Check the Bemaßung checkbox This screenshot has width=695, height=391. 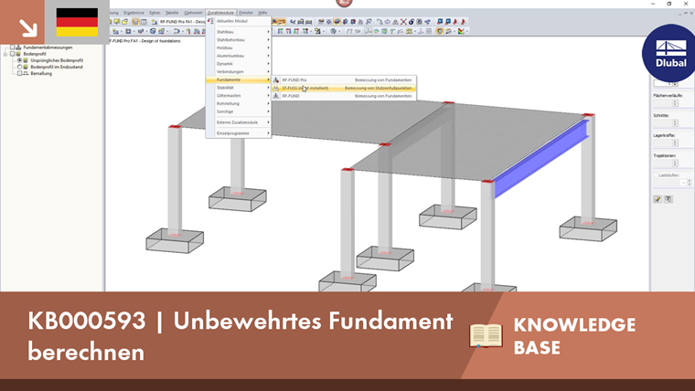19,74
